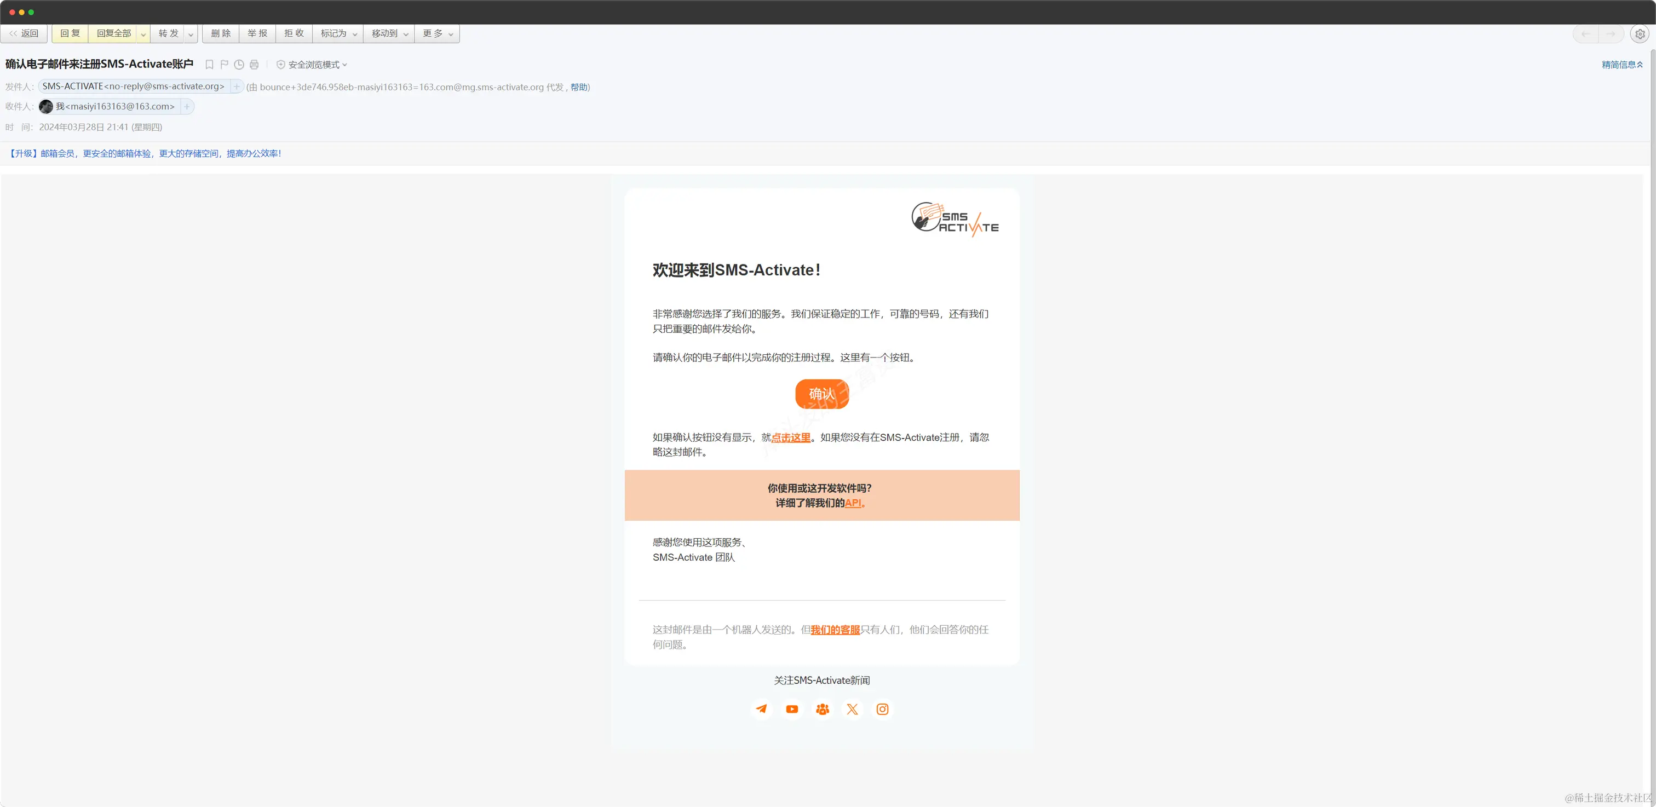Follow the 点击这里 link
1656x807 pixels.
click(791, 437)
